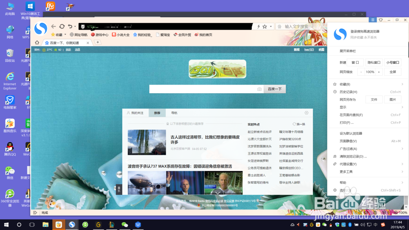
Task: Open the dropdown beside the undo arrow
Action: (75, 27)
